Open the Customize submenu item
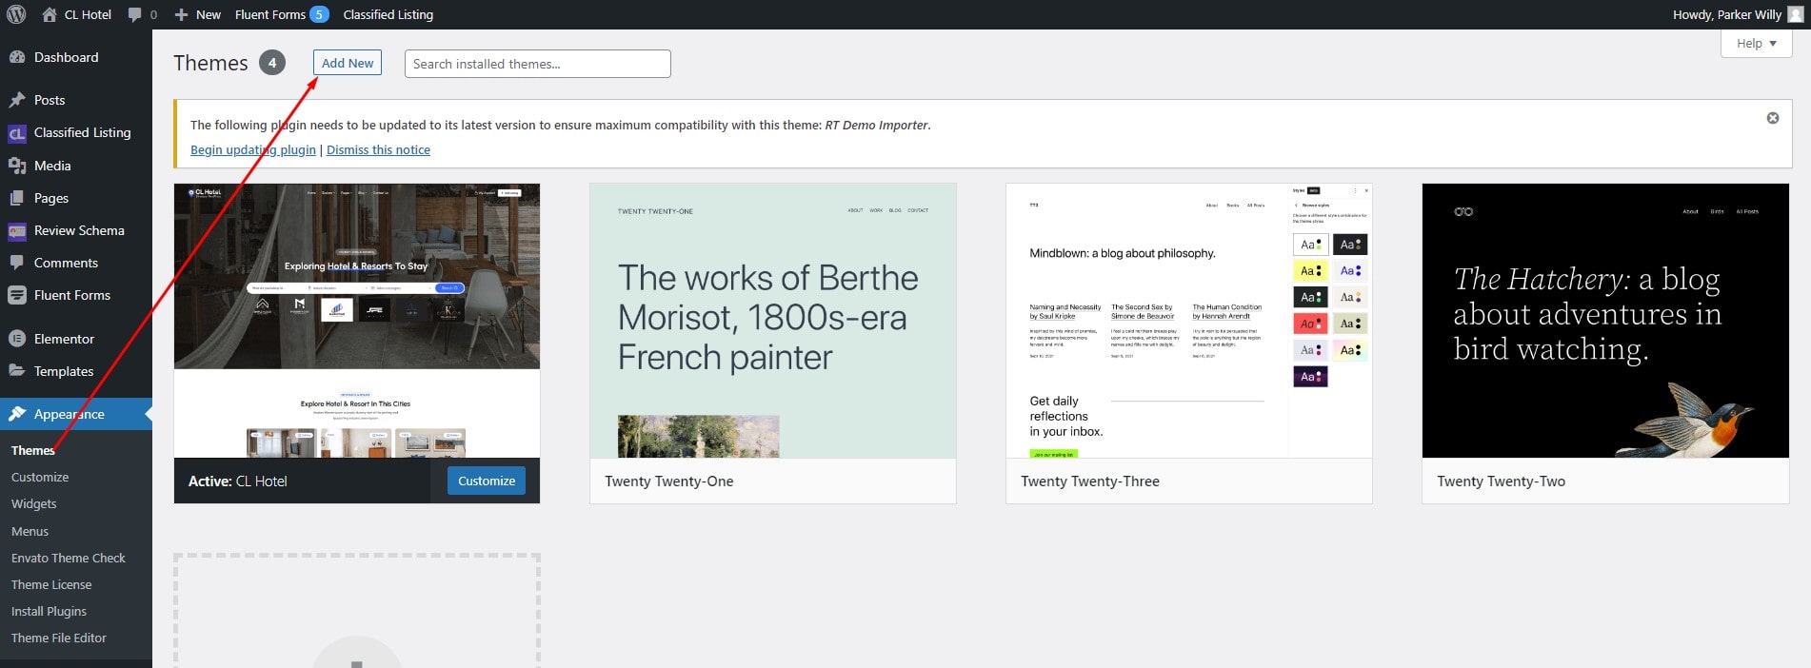This screenshot has width=1811, height=668. (x=40, y=477)
